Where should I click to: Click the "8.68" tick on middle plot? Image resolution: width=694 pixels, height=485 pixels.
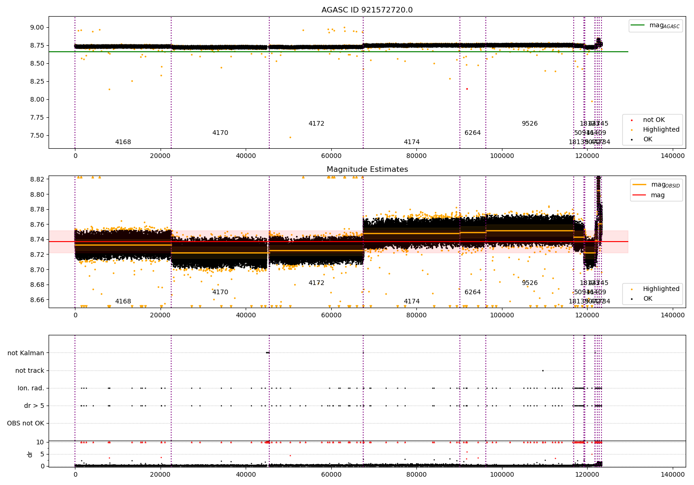(37, 285)
